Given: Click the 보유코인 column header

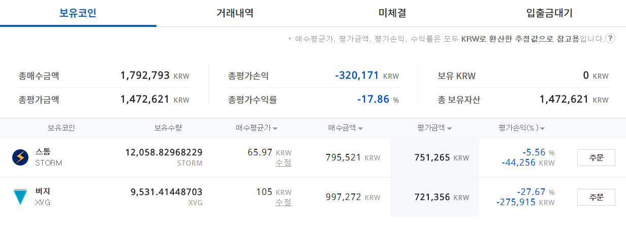Looking at the screenshot, I should pyautogui.click(x=61, y=128).
